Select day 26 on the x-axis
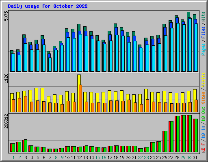 pos(165,158)
